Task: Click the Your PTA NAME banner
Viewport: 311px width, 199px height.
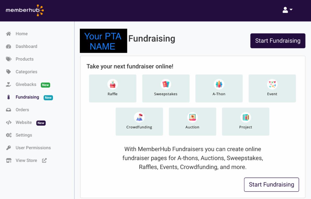Action: coord(103,41)
